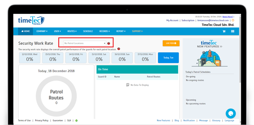The height and width of the screenshot is (125, 254).
Task: Select the 12/12/2018, Wed tile
Action: 30,58
